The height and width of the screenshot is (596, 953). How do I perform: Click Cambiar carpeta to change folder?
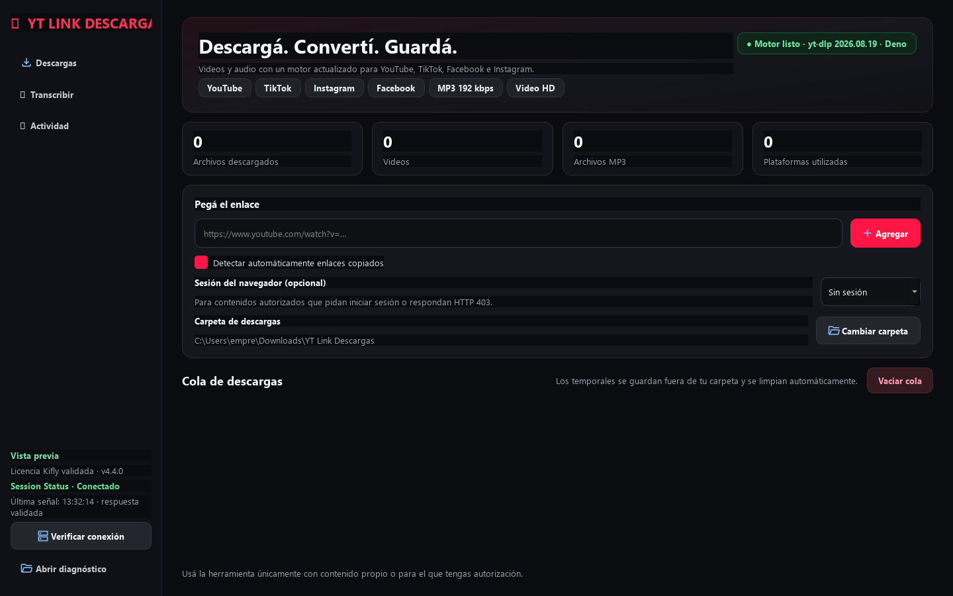tap(868, 330)
